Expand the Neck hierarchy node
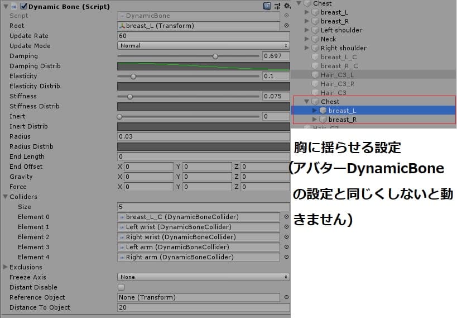The height and width of the screenshot is (318, 457). point(306,39)
